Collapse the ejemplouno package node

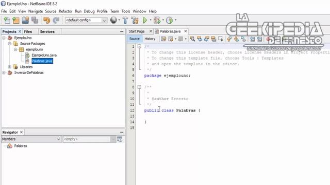[15, 49]
